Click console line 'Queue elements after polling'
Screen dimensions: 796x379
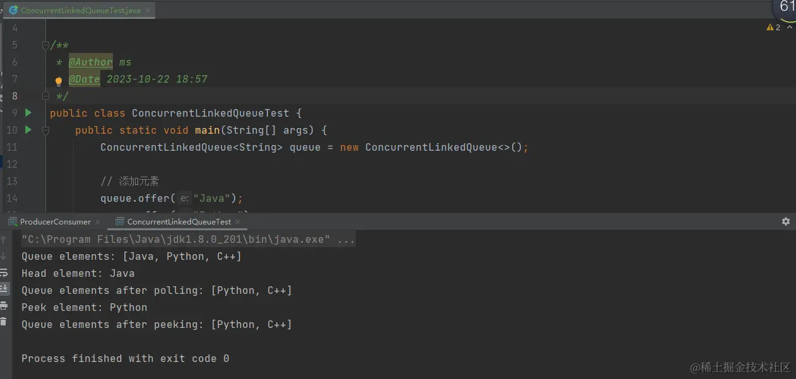[157, 291]
